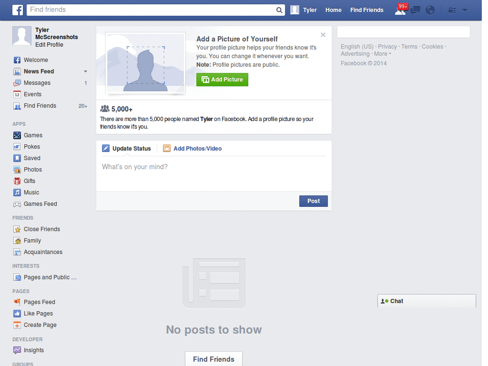Open privacy shortcuts lock icon

point(452,10)
